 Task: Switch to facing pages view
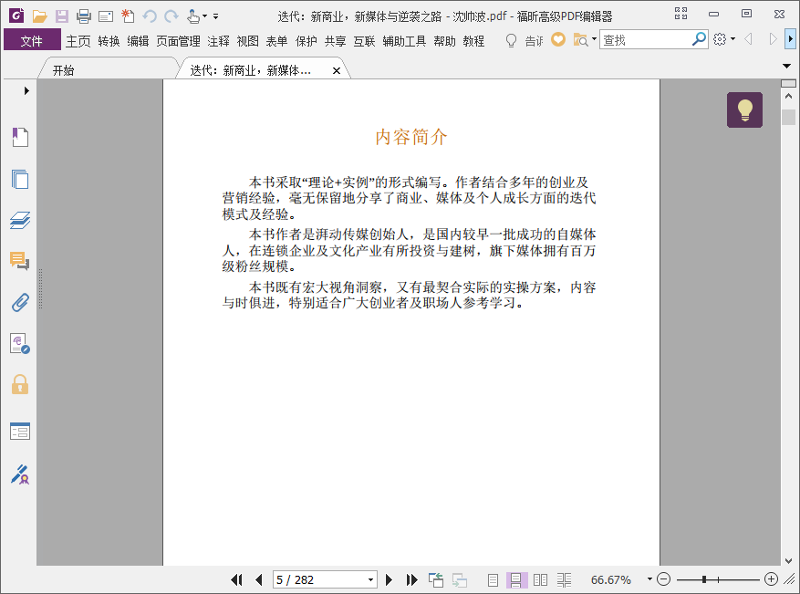click(x=540, y=579)
